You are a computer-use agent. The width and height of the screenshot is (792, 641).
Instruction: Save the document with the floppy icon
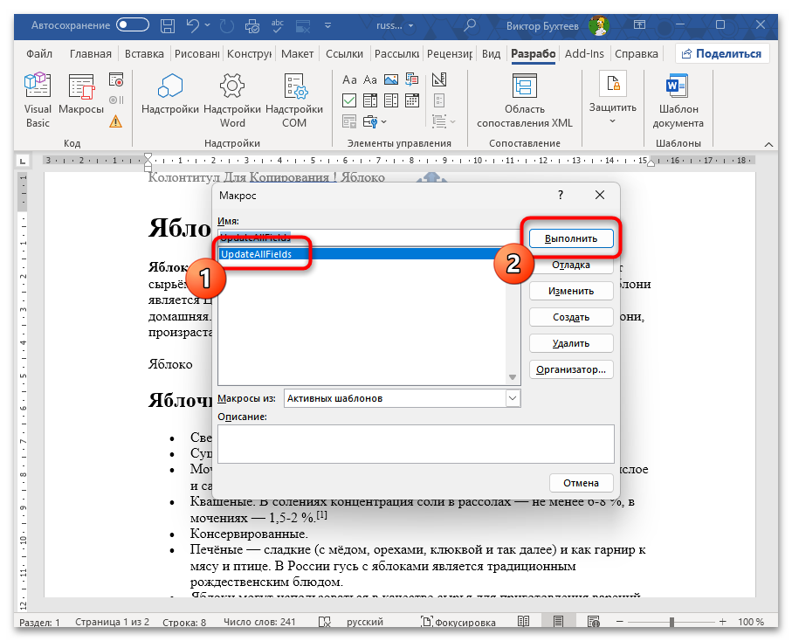pos(168,25)
